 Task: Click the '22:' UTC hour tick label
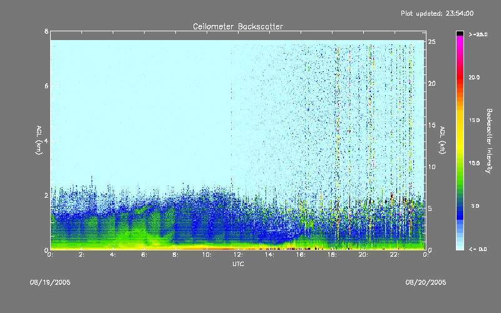(x=395, y=255)
